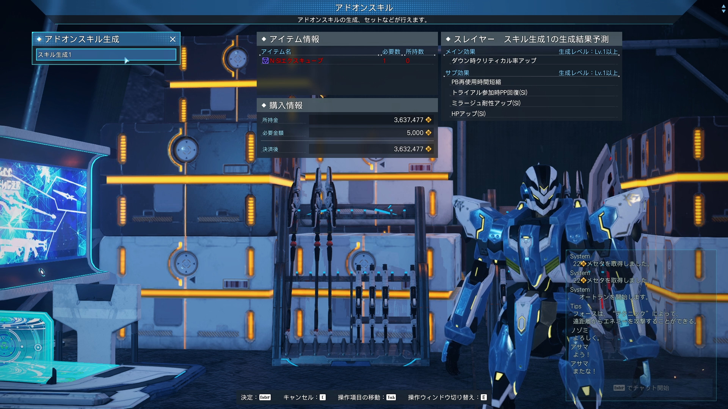Click the 必要金額 value 5,000
Viewport: 728px width, 409px height.
[x=415, y=133]
